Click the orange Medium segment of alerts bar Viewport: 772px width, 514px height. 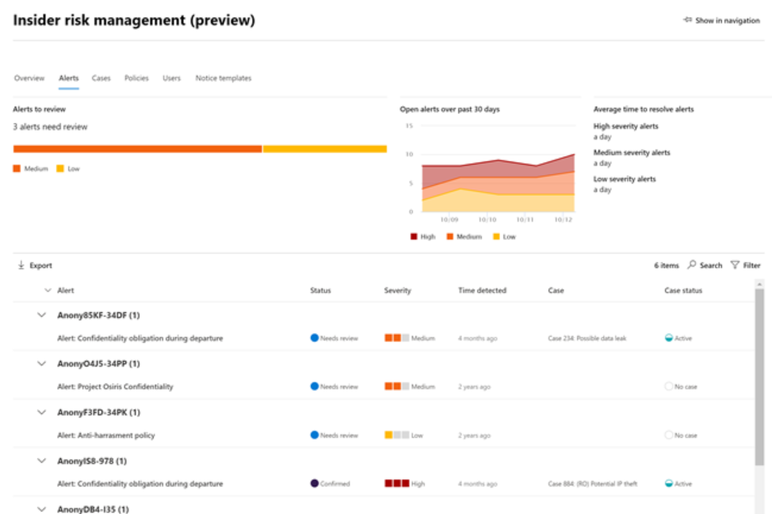tap(137, 149)
